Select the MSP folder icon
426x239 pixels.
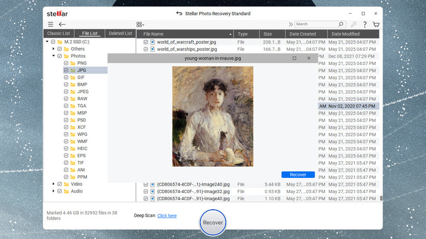pyautogui.click(x=73, y=113)
